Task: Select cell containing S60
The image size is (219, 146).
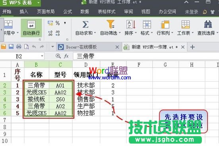Action: pyautogui.click(x=61, y=99)
